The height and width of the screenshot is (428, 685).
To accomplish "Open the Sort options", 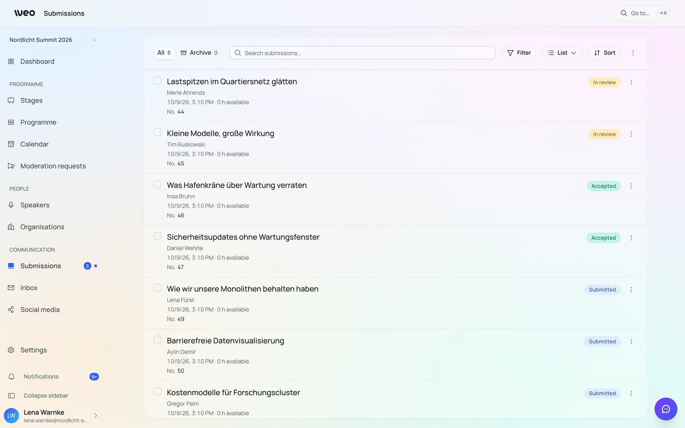I will click(x=604, y=53).
